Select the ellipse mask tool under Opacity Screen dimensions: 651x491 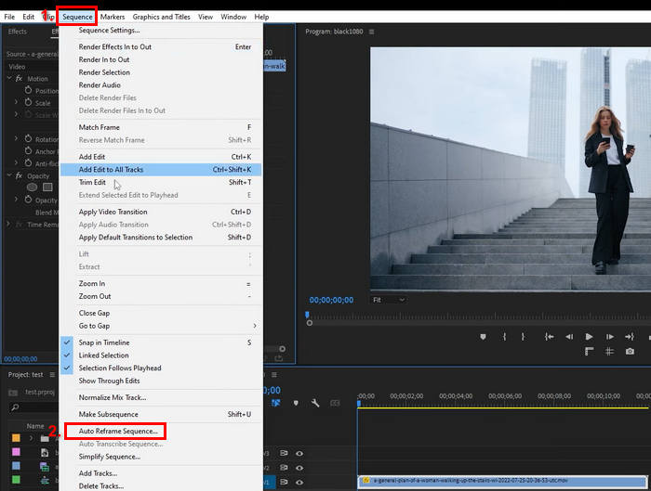[32, 187]
